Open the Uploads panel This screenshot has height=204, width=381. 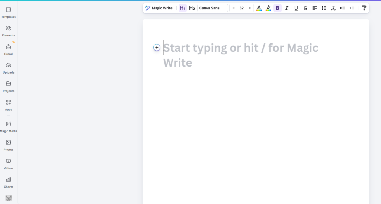[x=9, y=68]
